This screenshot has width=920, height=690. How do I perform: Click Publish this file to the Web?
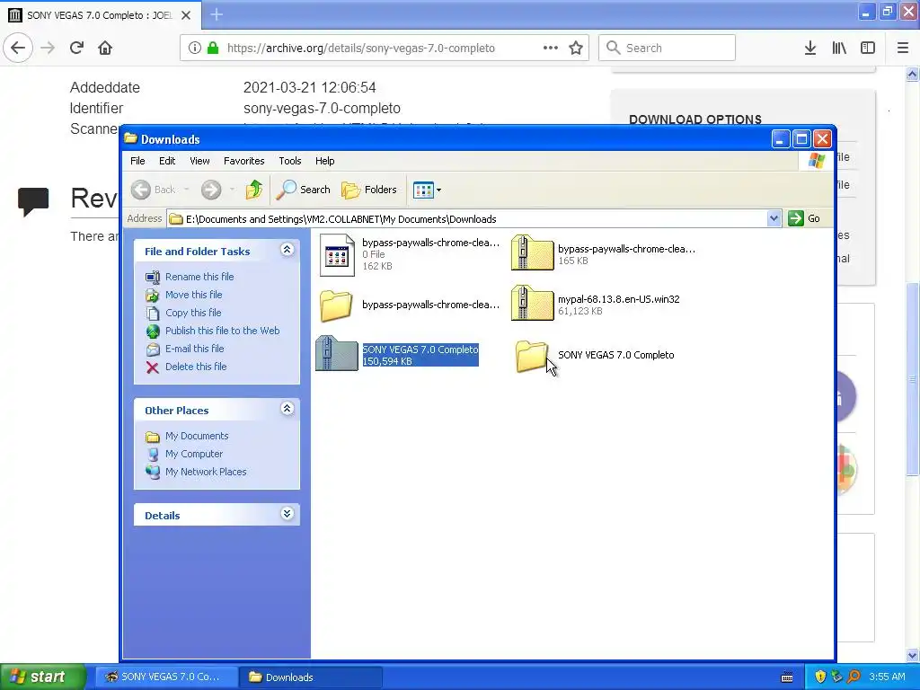coord(223,331)
